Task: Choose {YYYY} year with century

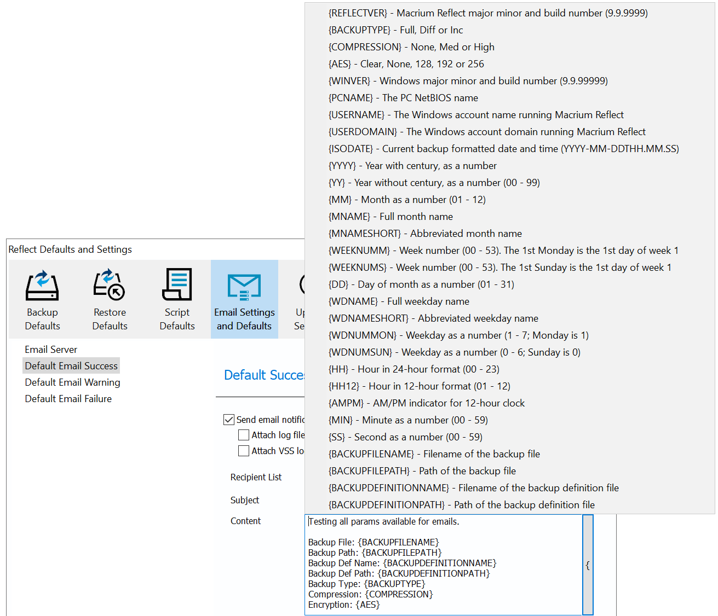Action: click(x=509, y=166)
